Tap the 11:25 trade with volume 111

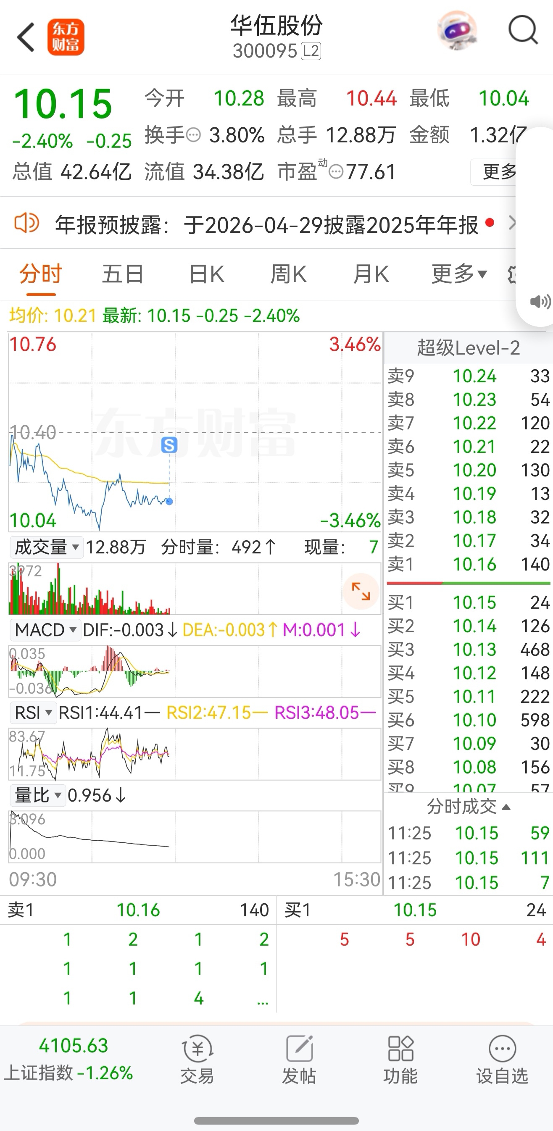coord(468,858)
